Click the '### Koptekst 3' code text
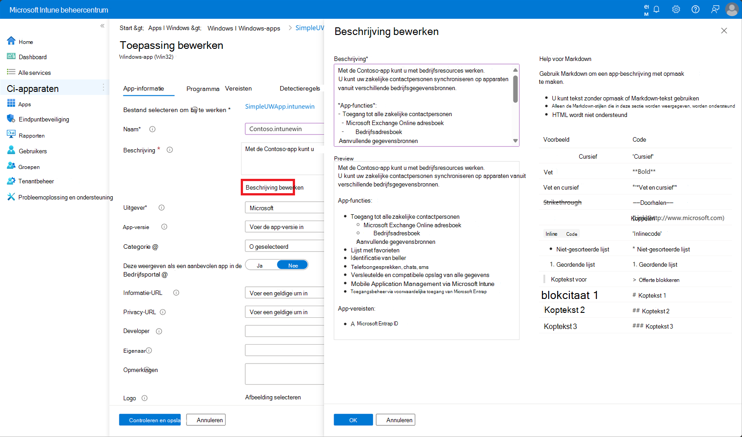The height and width of the screenshot is (437, 742). pos(653,326)
